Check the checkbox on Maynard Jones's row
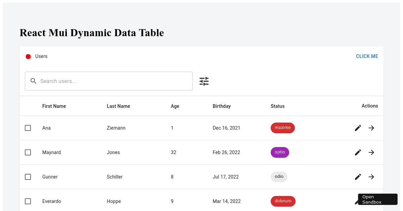The height and width of the screenshot is (211, 403). coord(28,152)
